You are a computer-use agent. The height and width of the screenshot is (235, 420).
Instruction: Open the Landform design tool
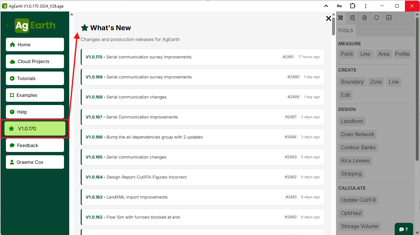click(352, 121)
